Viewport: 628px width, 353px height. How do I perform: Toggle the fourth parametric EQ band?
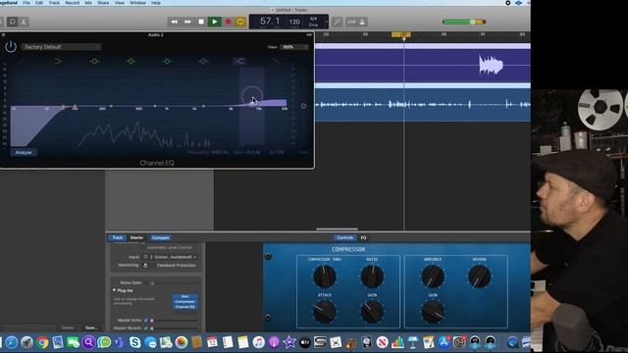pos(203,61)
